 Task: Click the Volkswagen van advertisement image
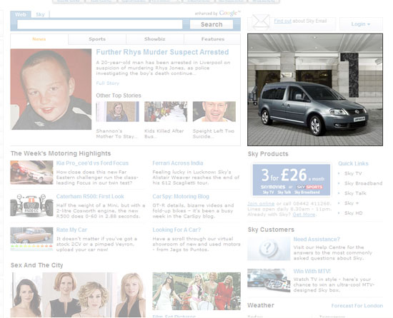coord(315,90)
